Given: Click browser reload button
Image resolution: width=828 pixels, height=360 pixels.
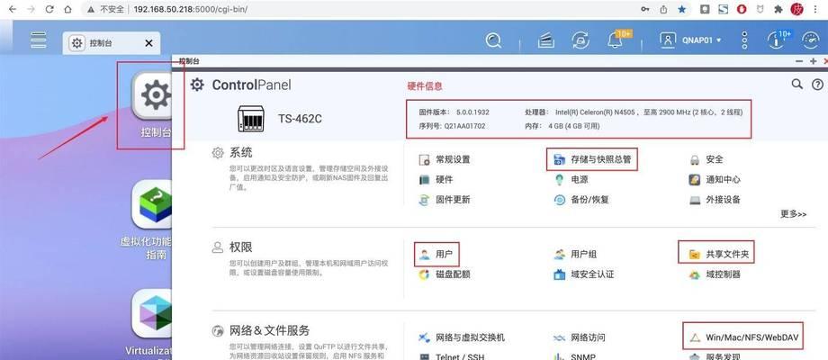Looking at the screenshot, I should pos(49,9).
